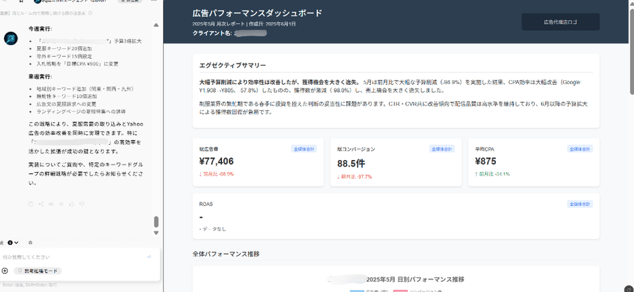Open the model selector dropdown chevron
This screenshot has width=634, height=292.
coord(16,242)
